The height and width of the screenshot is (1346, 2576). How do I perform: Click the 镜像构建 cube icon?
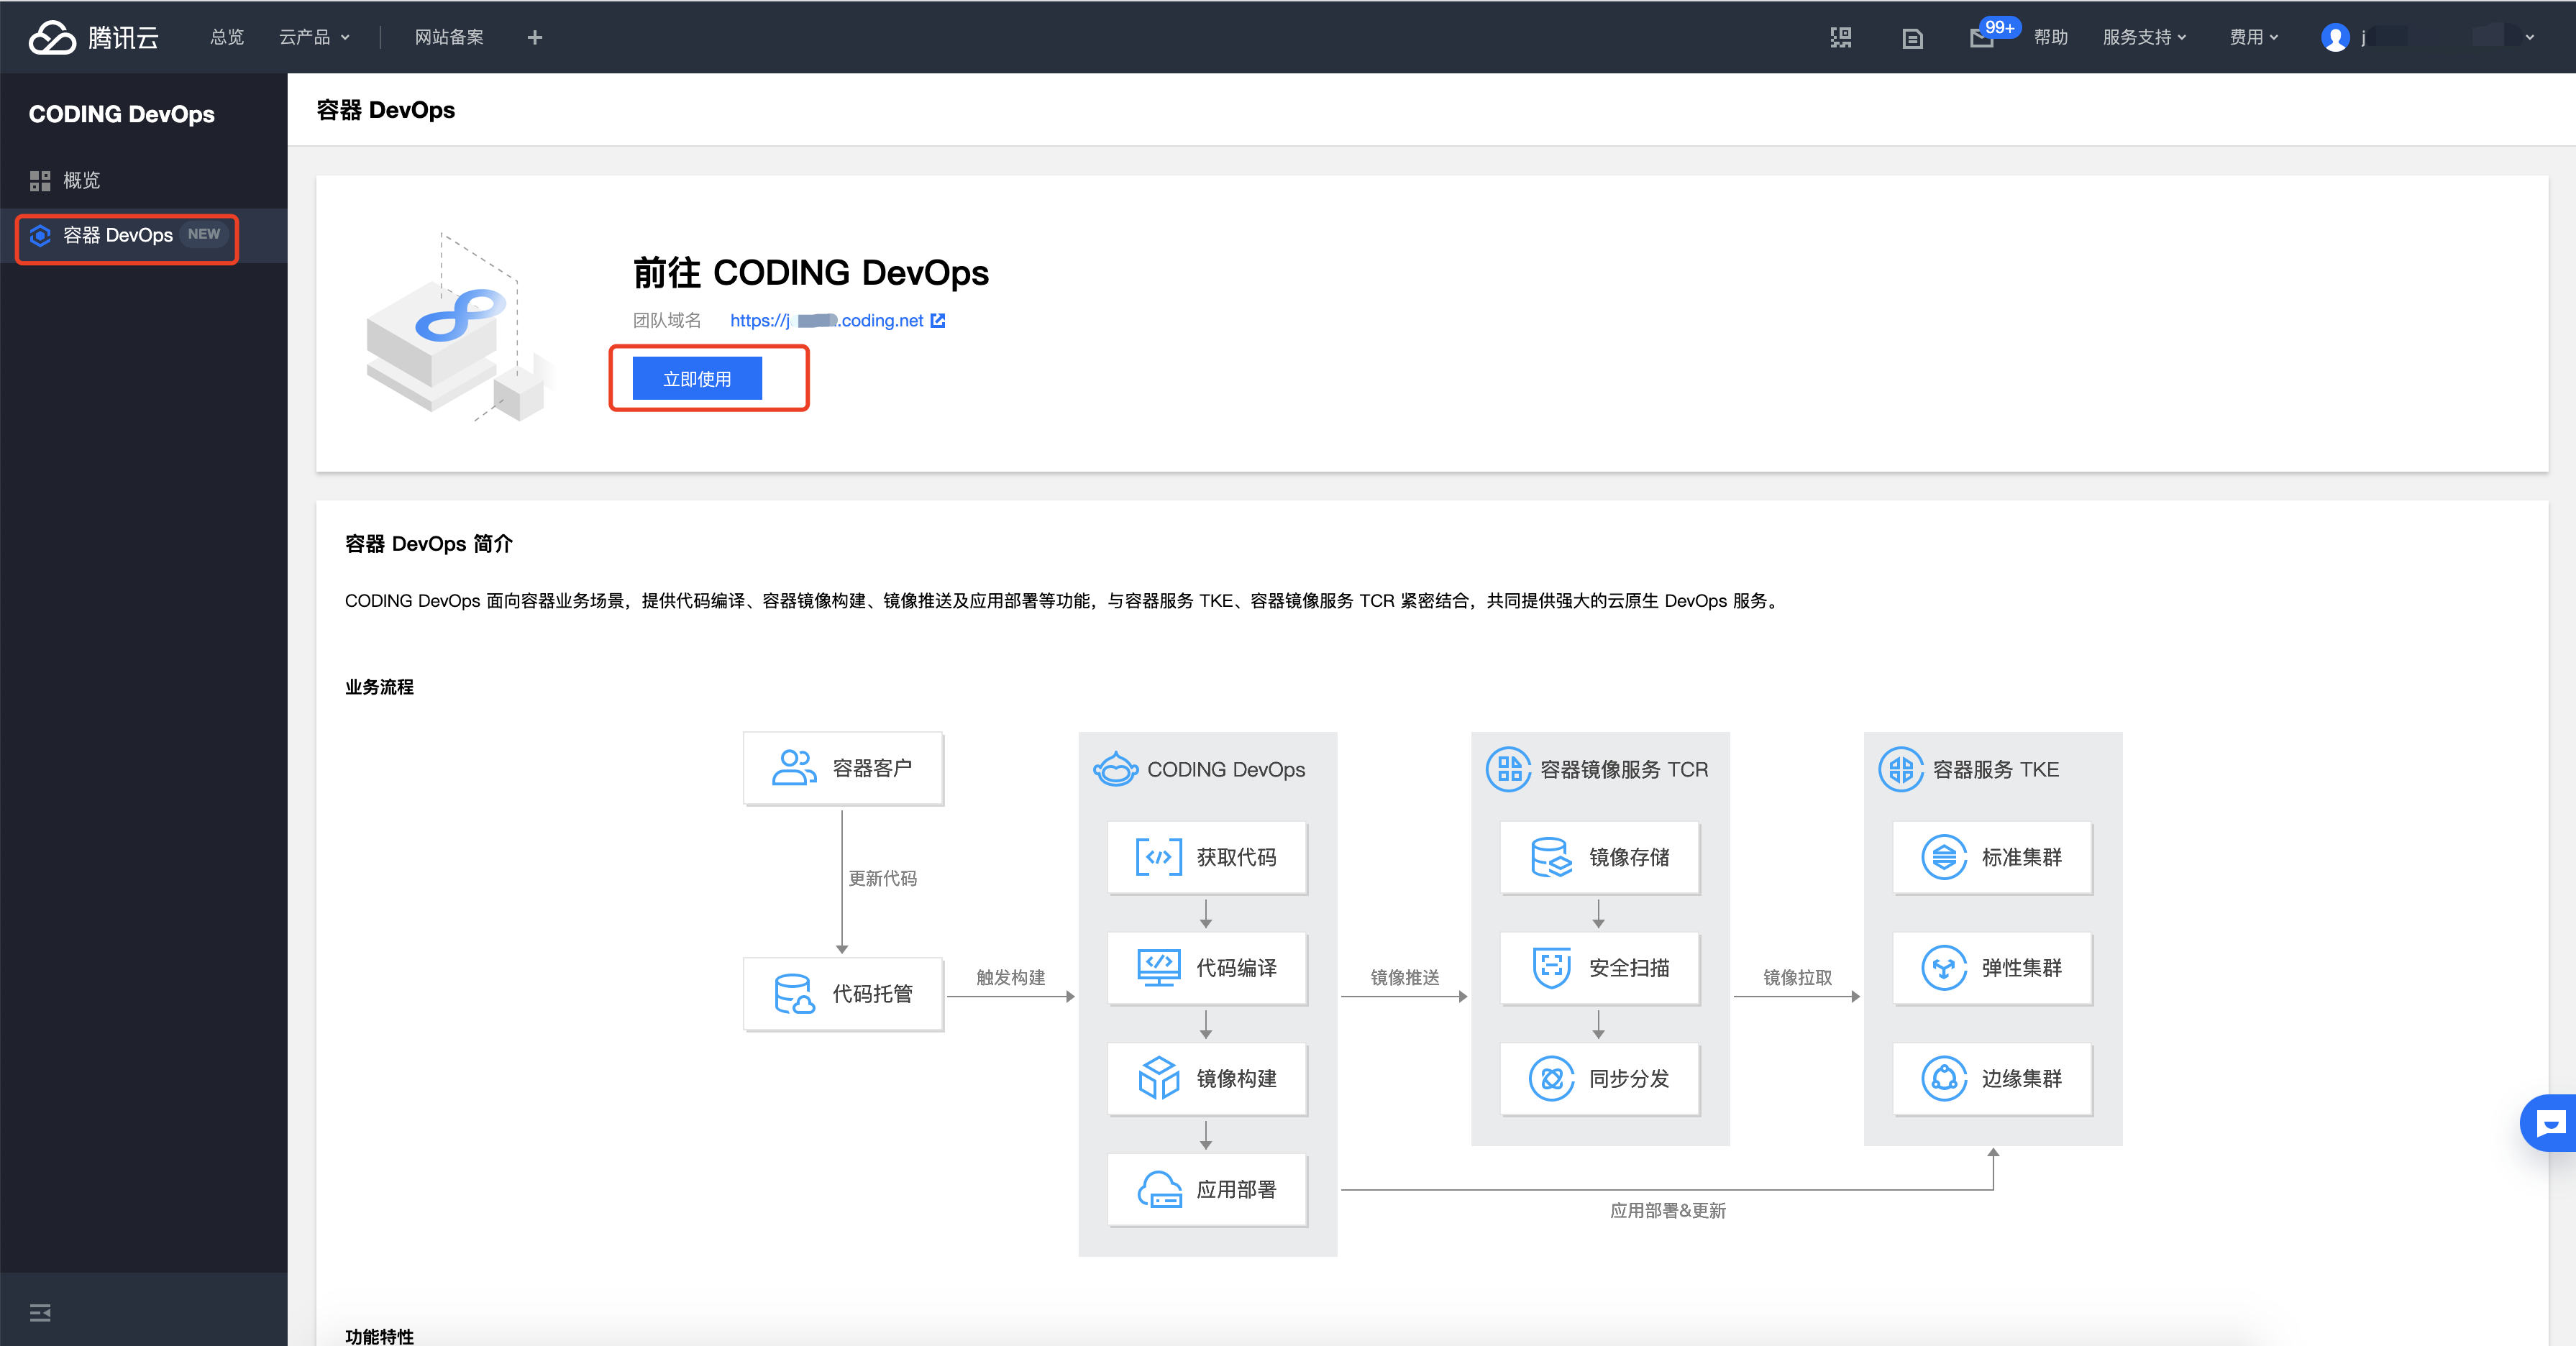[1158, 1078]
